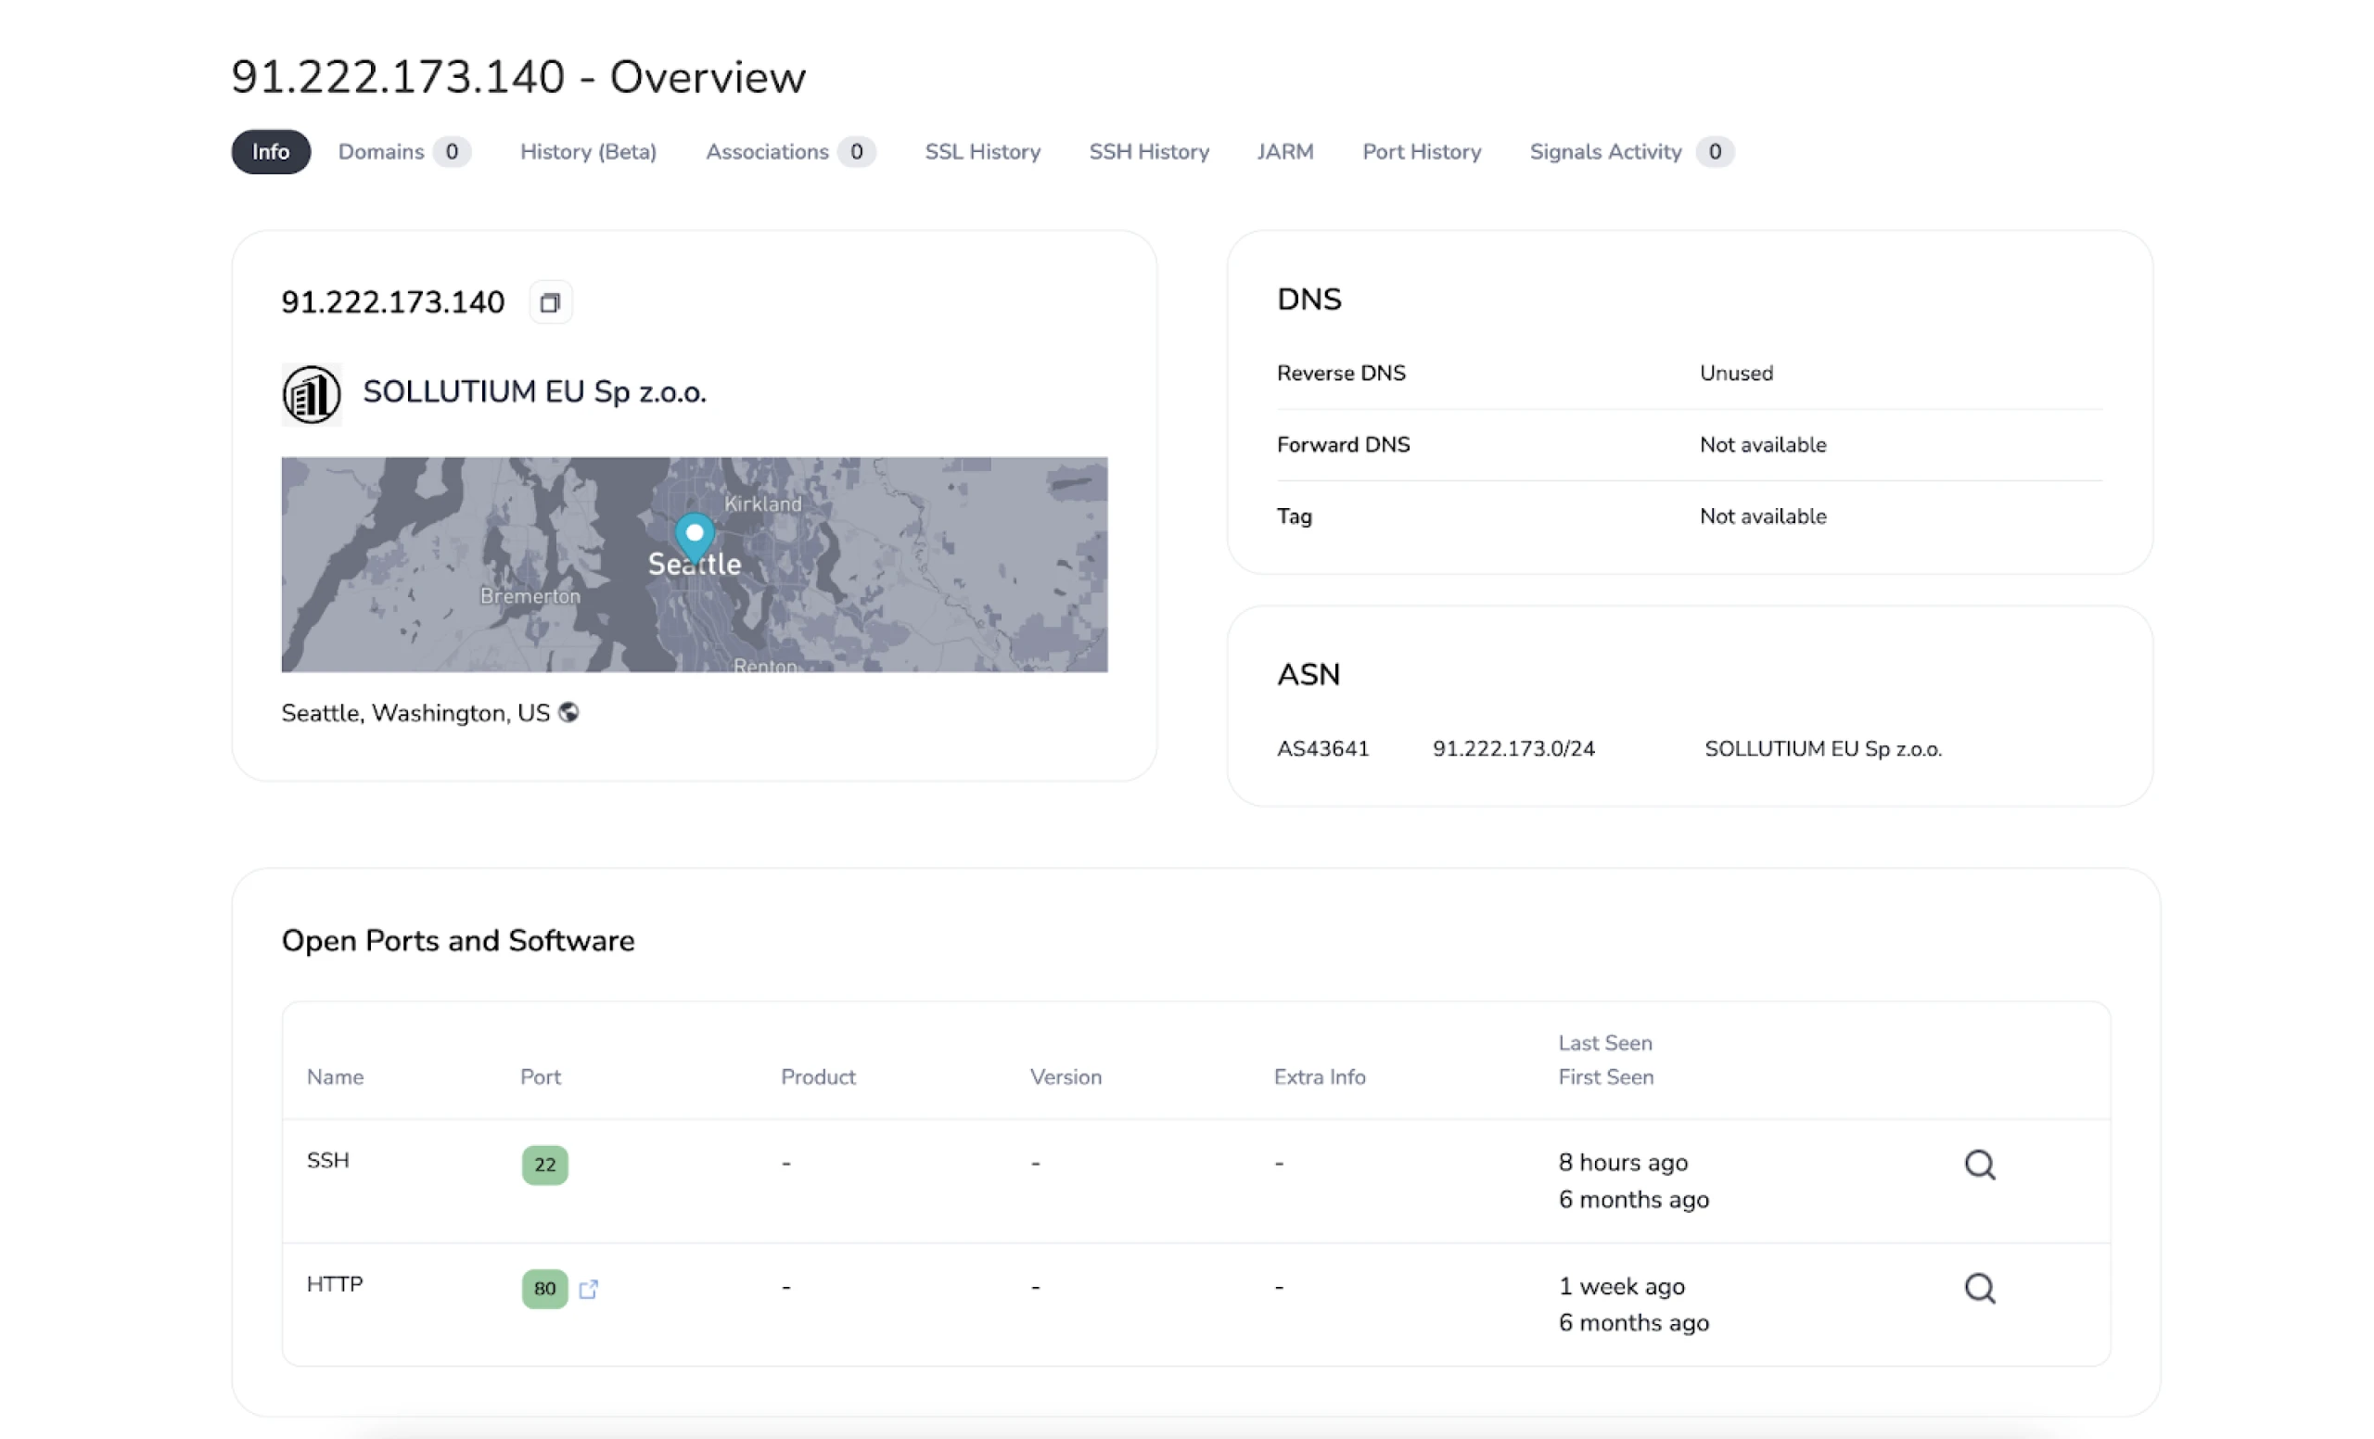Viewport: 2374px width, 1439px height.
Task: Click the green port 22 badge
Action: point(543,1165)
